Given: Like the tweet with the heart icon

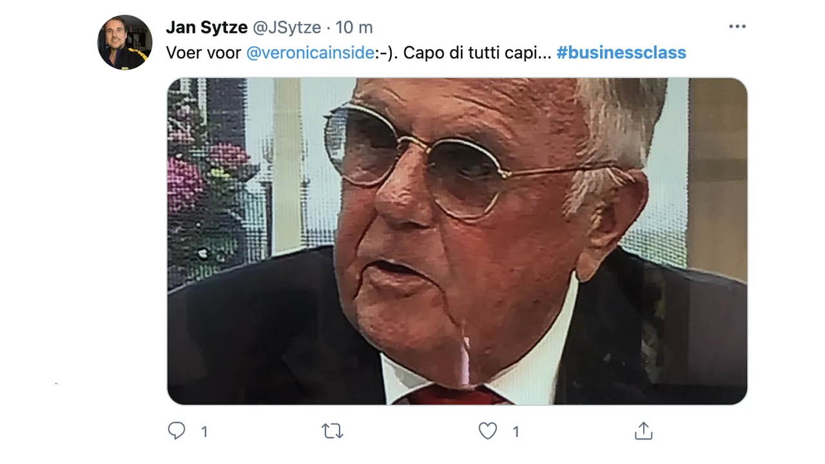Looking at the screenshot, I should [488, 430].
